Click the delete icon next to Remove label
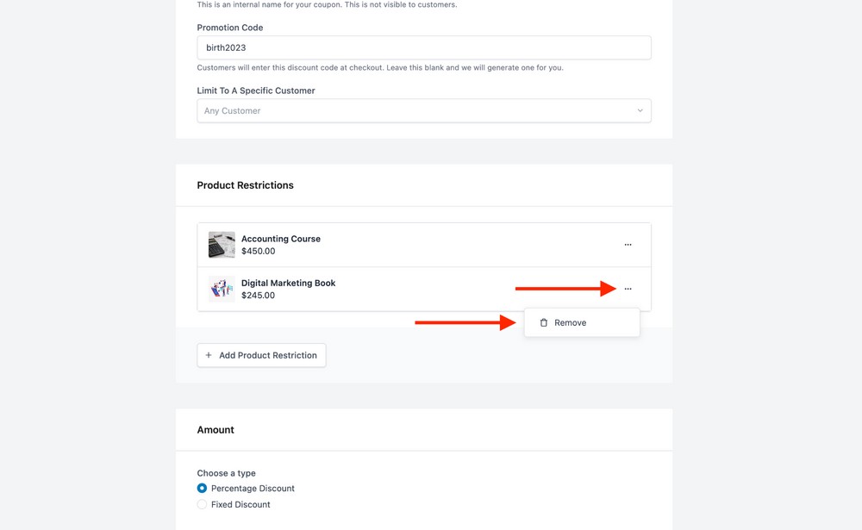This screenshot has width=862, height=530. pyautogui.click(x=543, y=322)
